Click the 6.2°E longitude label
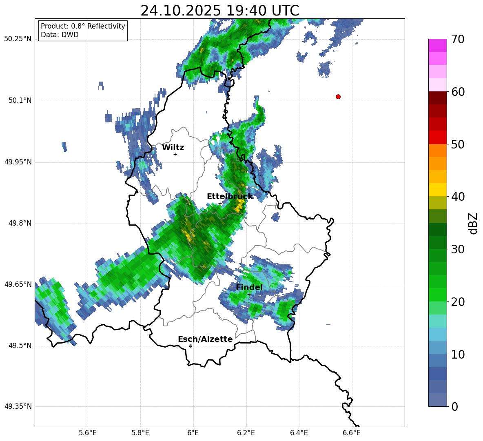Screen dimensions: 483x441 click(x=246, y=433)
